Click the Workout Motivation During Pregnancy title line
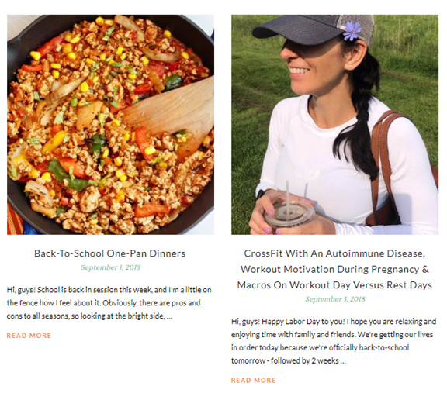Image resolution: width=447 pixels, height=400 pixels. (x=334, y=269)
